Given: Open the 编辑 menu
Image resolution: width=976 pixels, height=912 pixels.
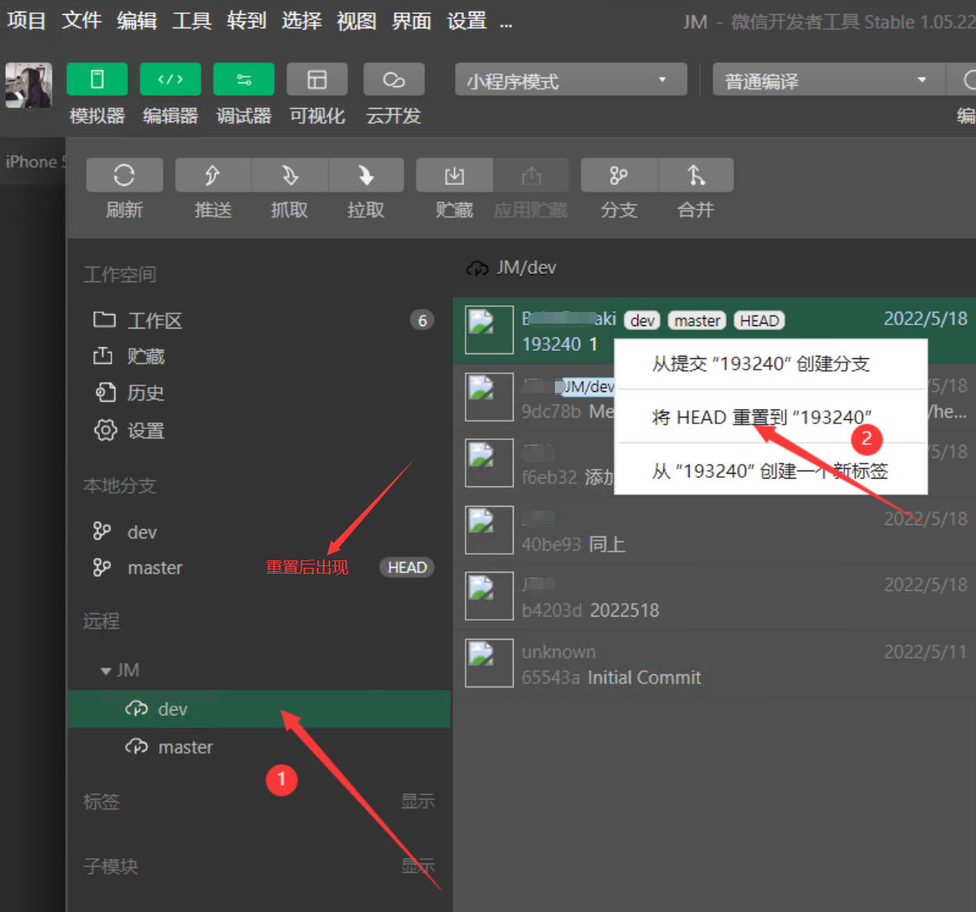Looking at the screenshot, I should (137, 21).
